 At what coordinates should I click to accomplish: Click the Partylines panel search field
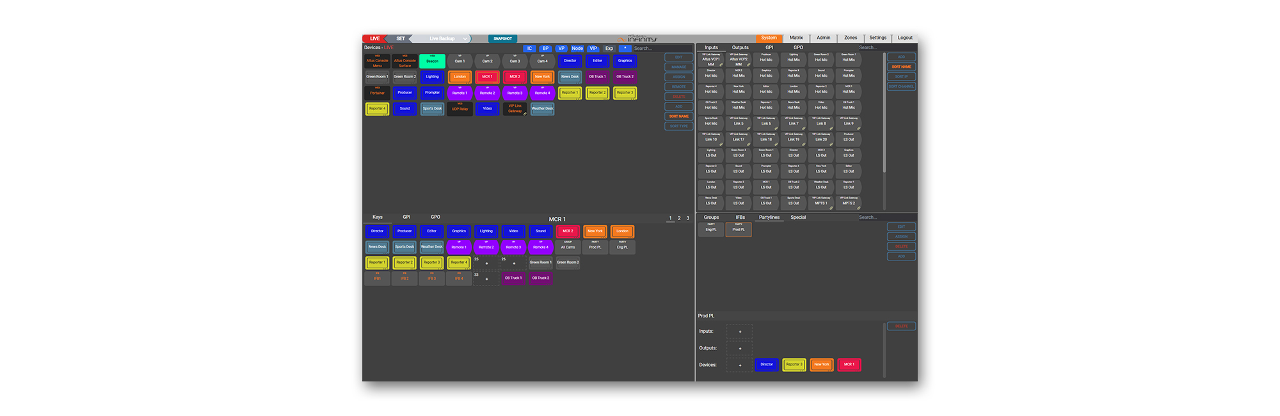pyautogui.click(x=887, y=218)
